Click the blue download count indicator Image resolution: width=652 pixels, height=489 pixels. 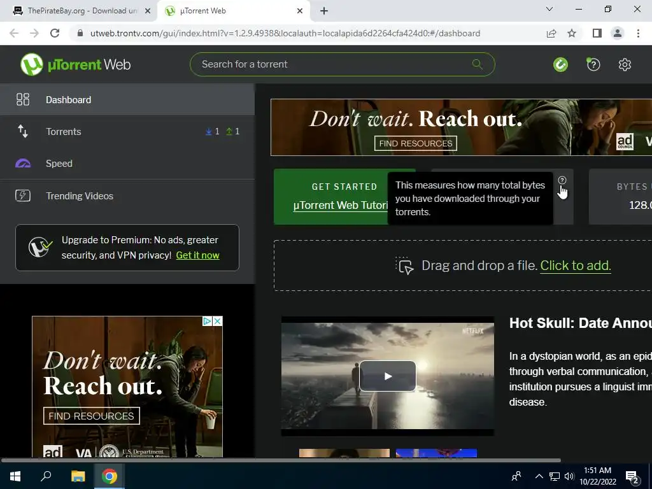(213, 131)
